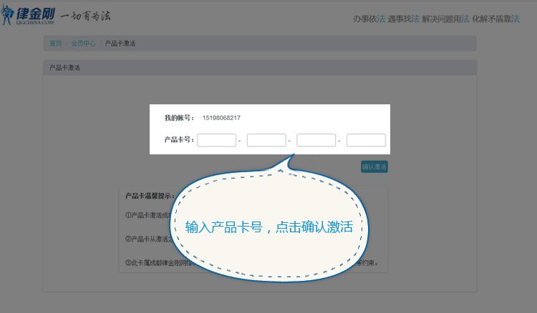
Task: Focus the second 产品卡号 input box
Action: pyautogui.click(x=266, y=140)
